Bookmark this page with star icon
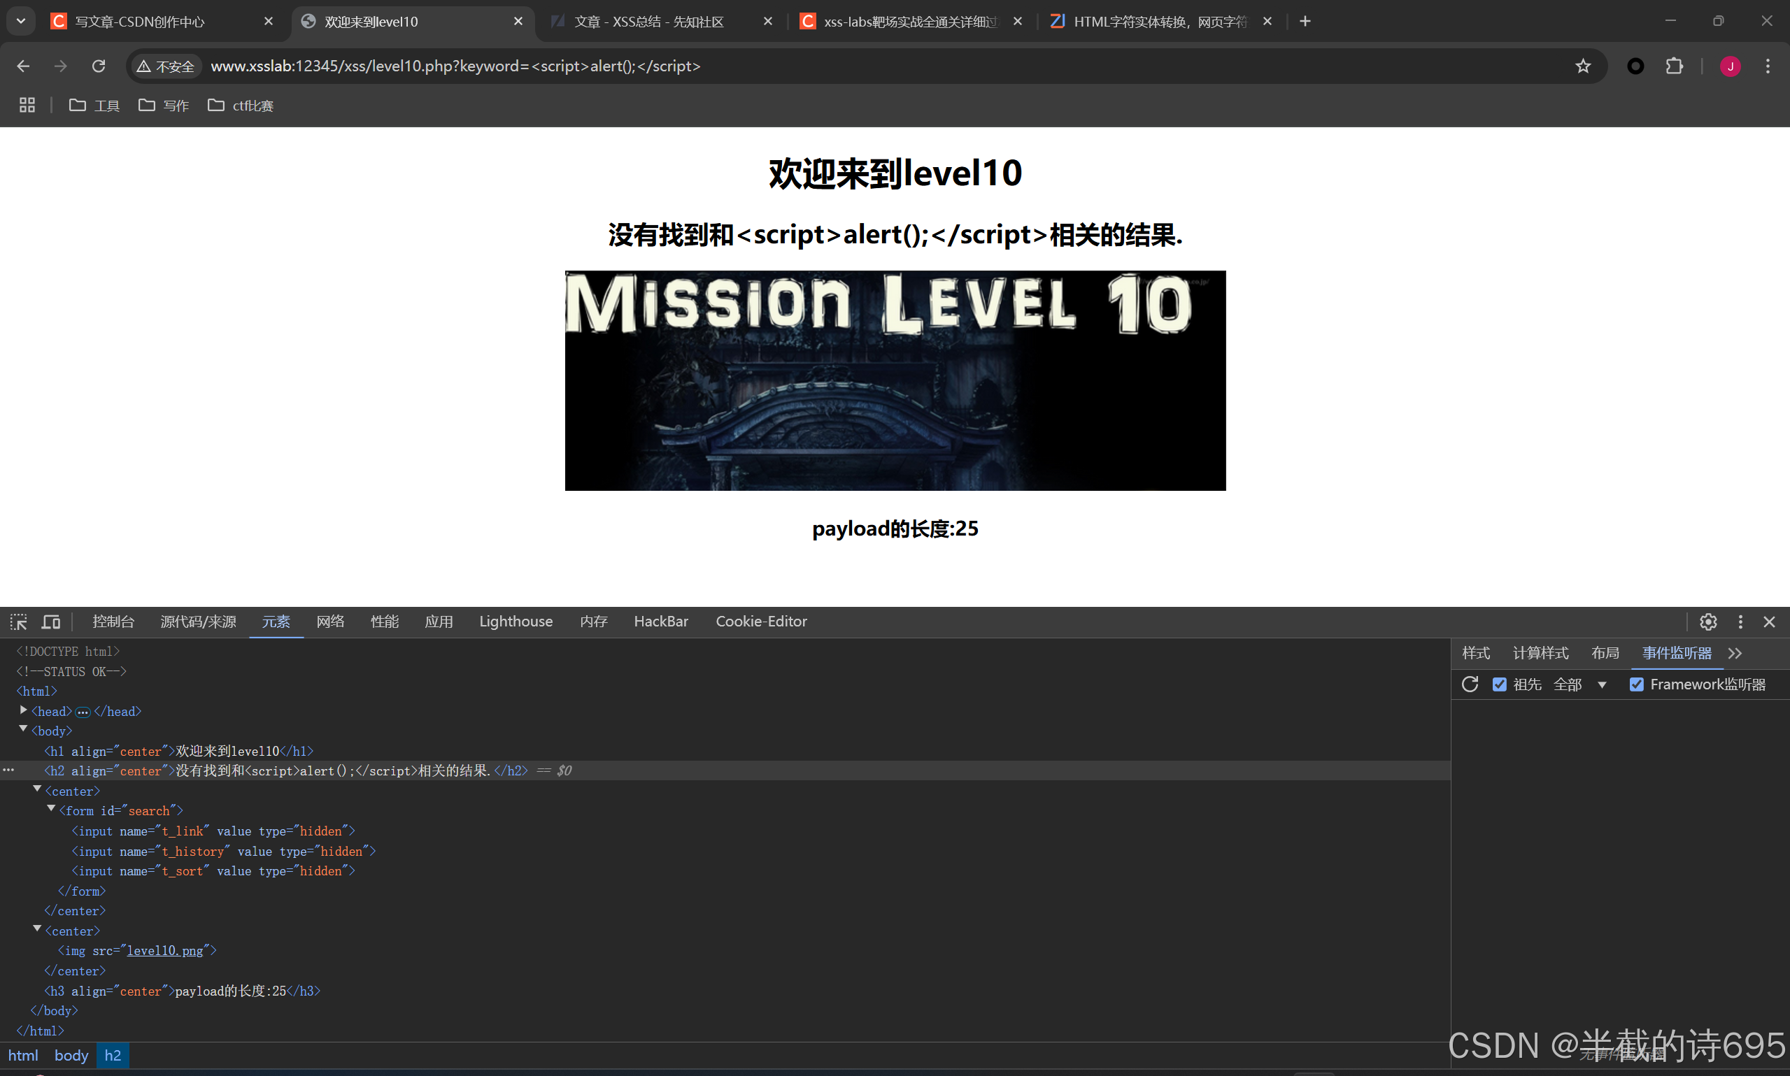Screen dimensions: 1790x1076 [x=1582, y=66]
